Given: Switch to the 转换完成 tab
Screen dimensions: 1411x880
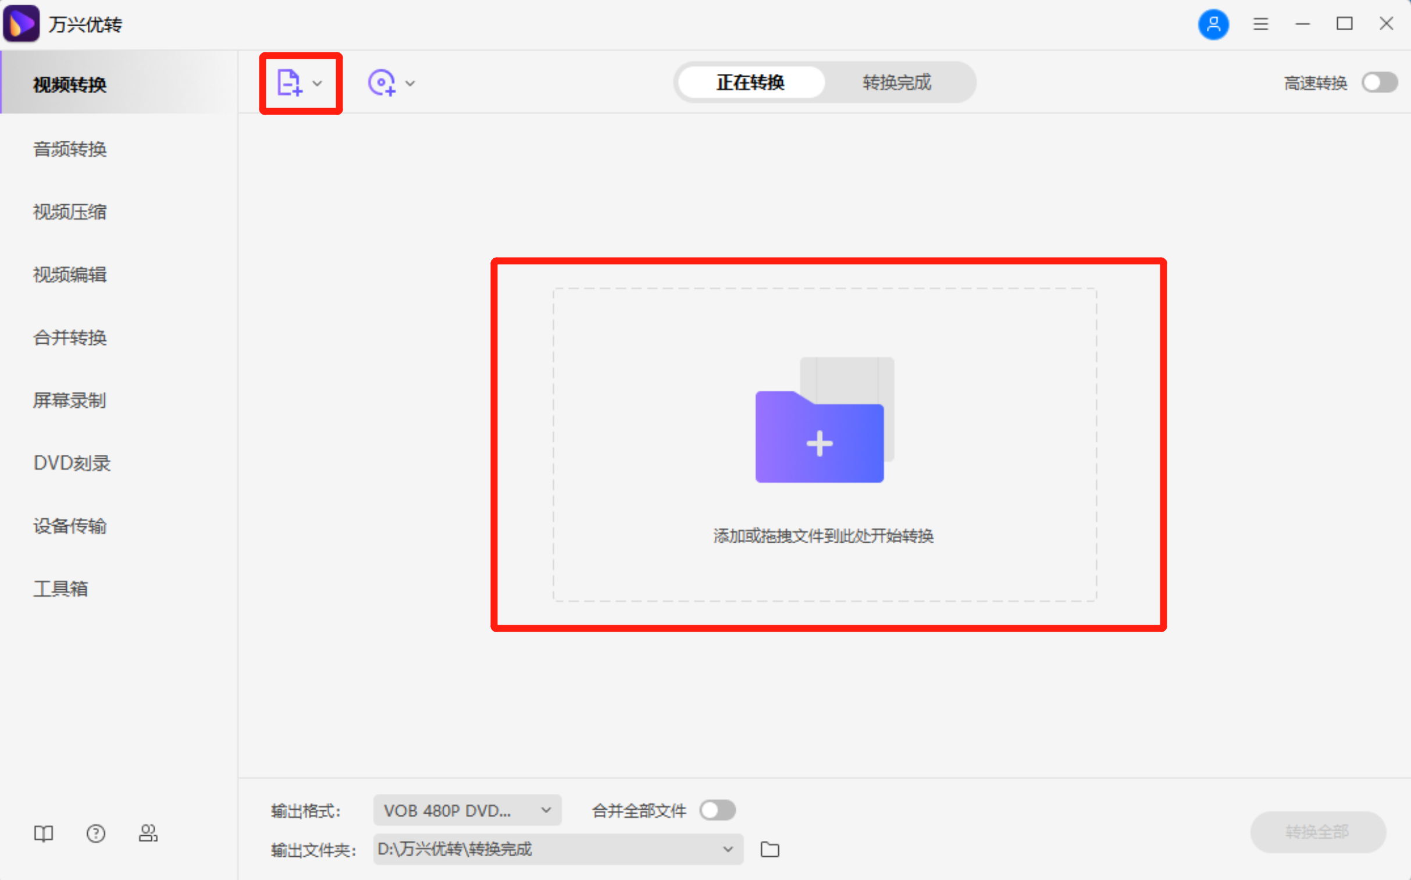Looking at the screenshot, I should pos(897,83).
